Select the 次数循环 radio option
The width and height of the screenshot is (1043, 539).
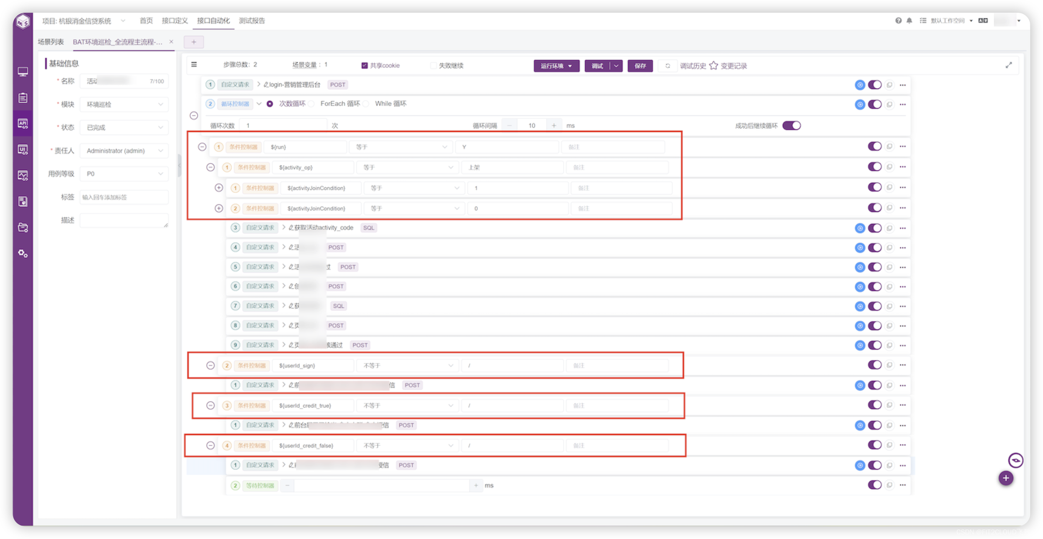tap(270, 104)
